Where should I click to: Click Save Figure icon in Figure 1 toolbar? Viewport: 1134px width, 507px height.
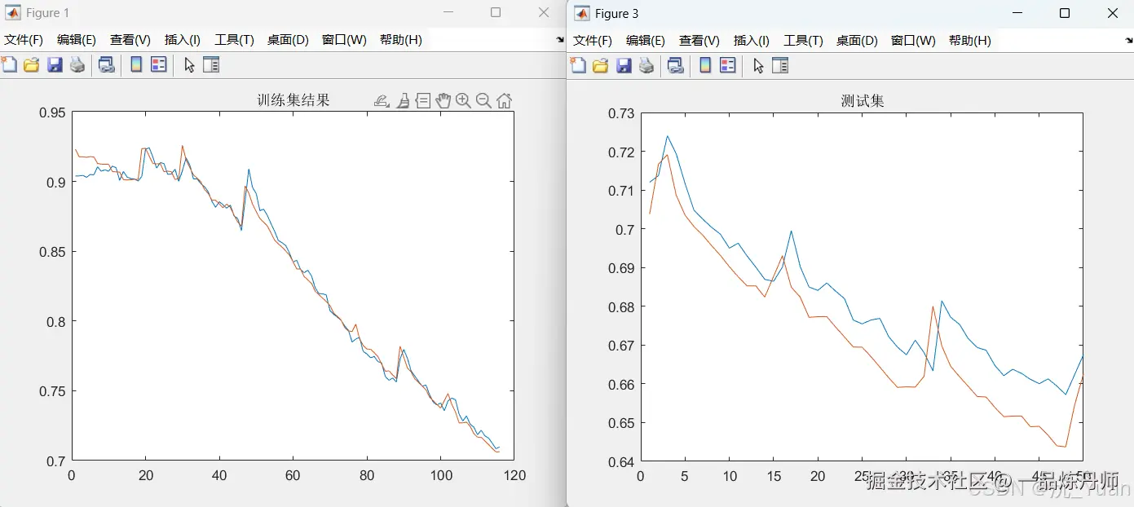click(55, 65)
